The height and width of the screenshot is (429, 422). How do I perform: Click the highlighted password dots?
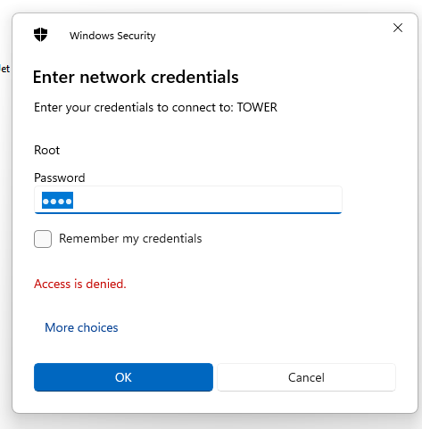pos(57,201)
